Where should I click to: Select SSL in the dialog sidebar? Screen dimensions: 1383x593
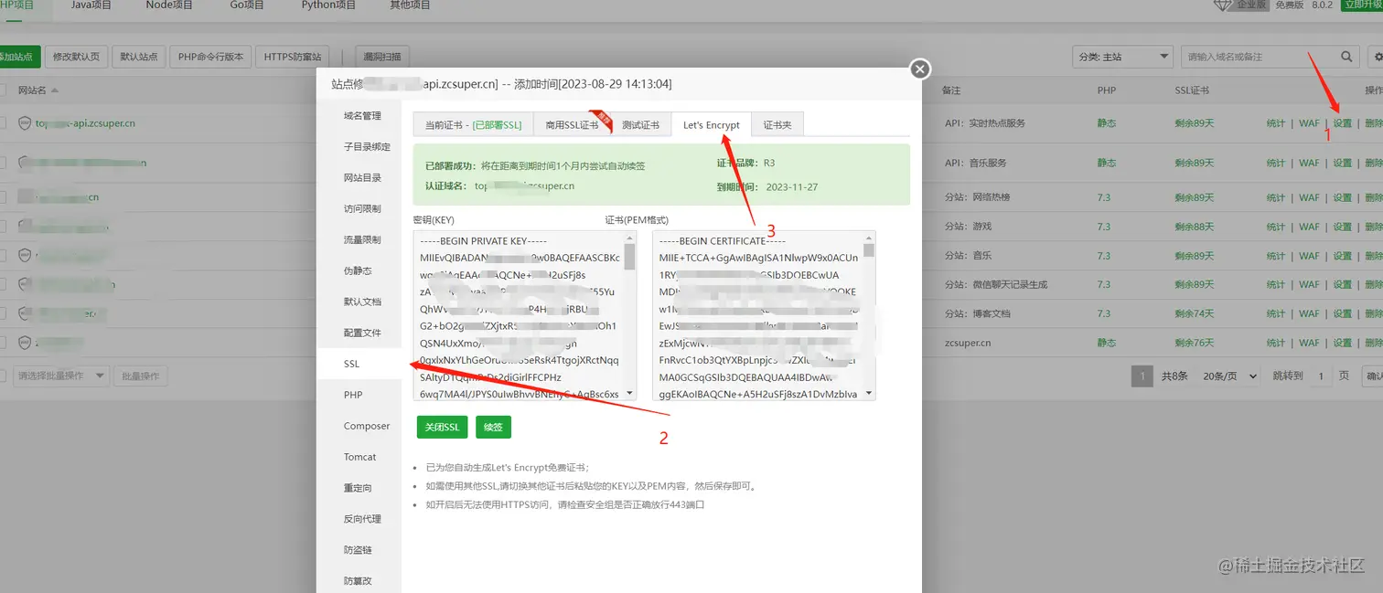(359, 364)
